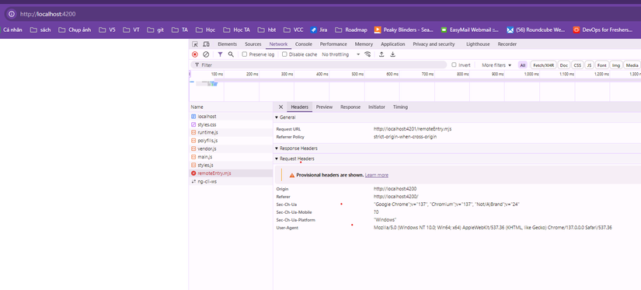Select the styles.css request row
Viewport: 641px width, 290px height.
click(231, 124)
